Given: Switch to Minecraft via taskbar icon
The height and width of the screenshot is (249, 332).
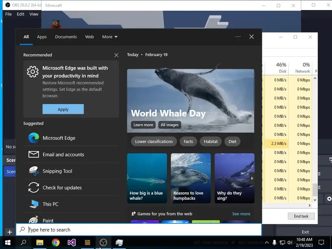Looking at the screenshot, I should click(x=88, y=243).
